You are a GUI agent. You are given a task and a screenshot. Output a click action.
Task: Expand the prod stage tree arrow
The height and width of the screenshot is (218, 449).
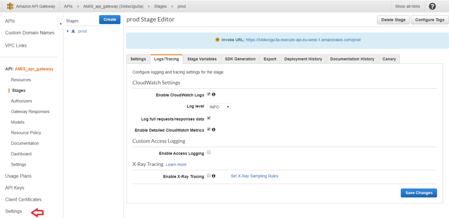pyautogui.click(x=68, y=31)
